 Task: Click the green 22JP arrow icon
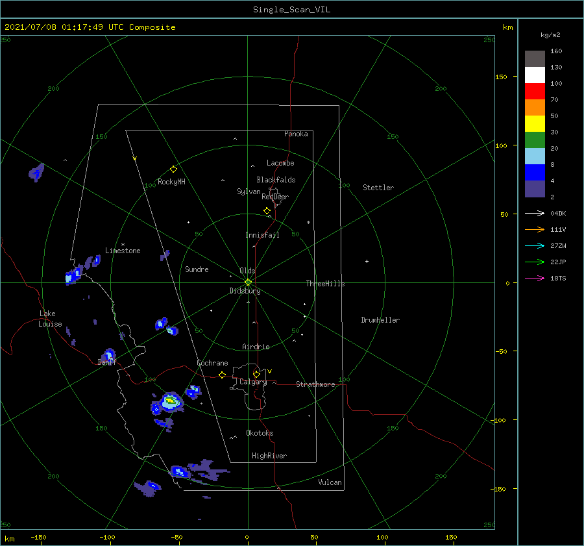click(535, 262)
